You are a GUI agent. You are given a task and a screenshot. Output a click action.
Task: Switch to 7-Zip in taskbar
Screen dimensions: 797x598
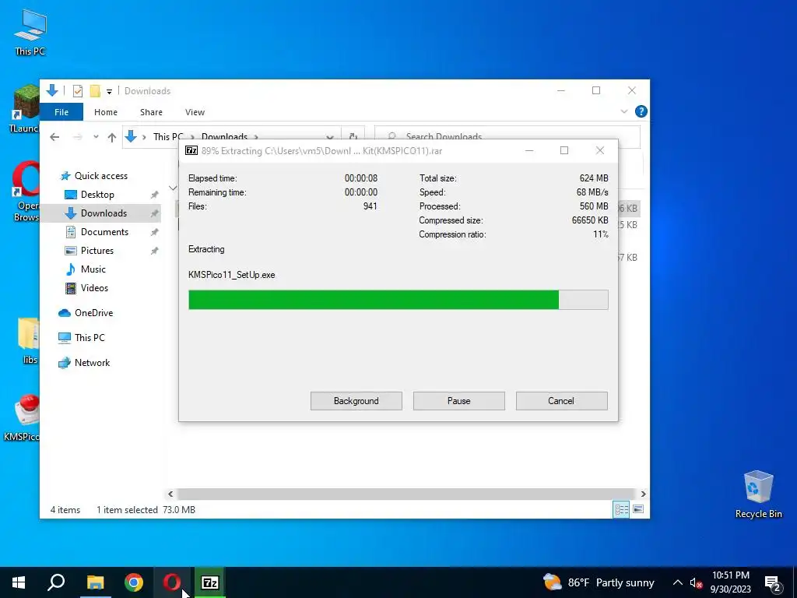click(x=210, y=582)
